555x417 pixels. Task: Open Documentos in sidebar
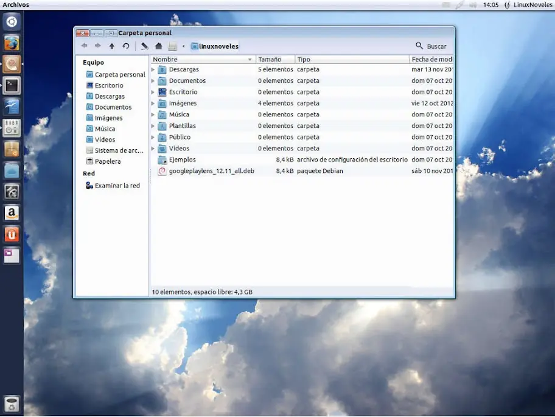point(109,107)
